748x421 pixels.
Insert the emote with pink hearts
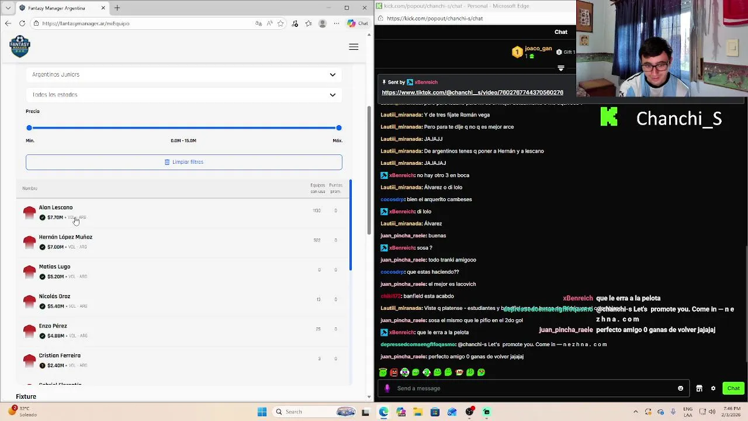pyautogui.click(x=404, y=372)
